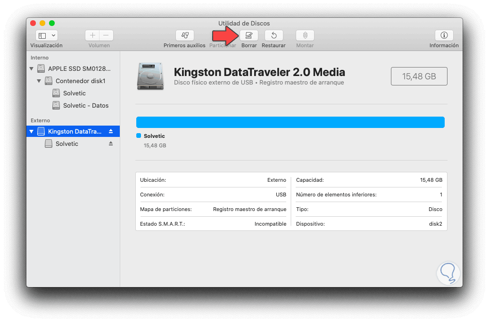The width and height of the screenshot is (489, 322).
Task: Click the blue Solvetic partition usage bar
Action: [290, 122]
